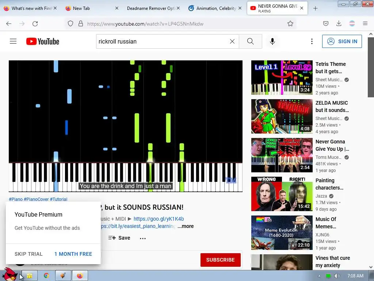Open ZELDA MUSIC video thumbnail
The width and height of the screenshot is (374, 281).
click(x=282, y=116)
